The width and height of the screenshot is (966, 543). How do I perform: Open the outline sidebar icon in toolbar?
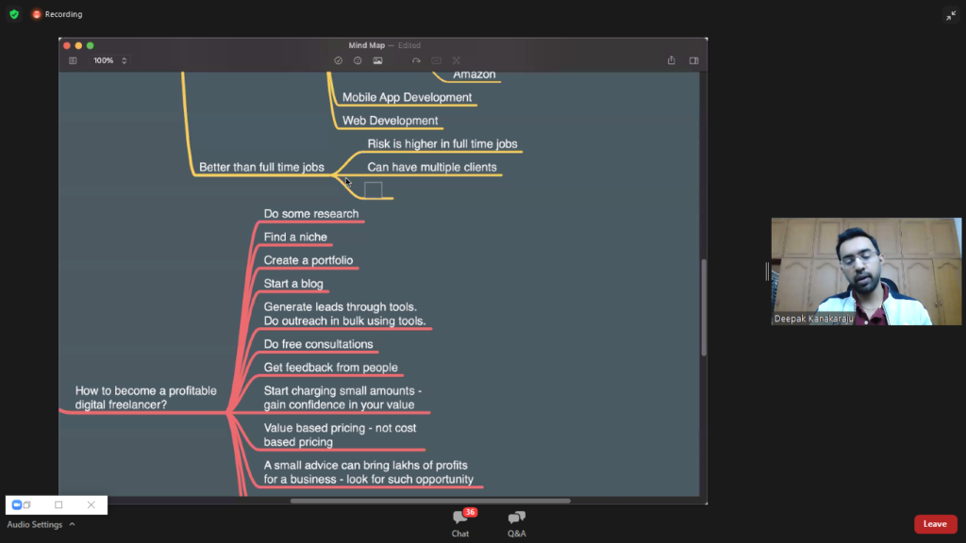[73, 60]
